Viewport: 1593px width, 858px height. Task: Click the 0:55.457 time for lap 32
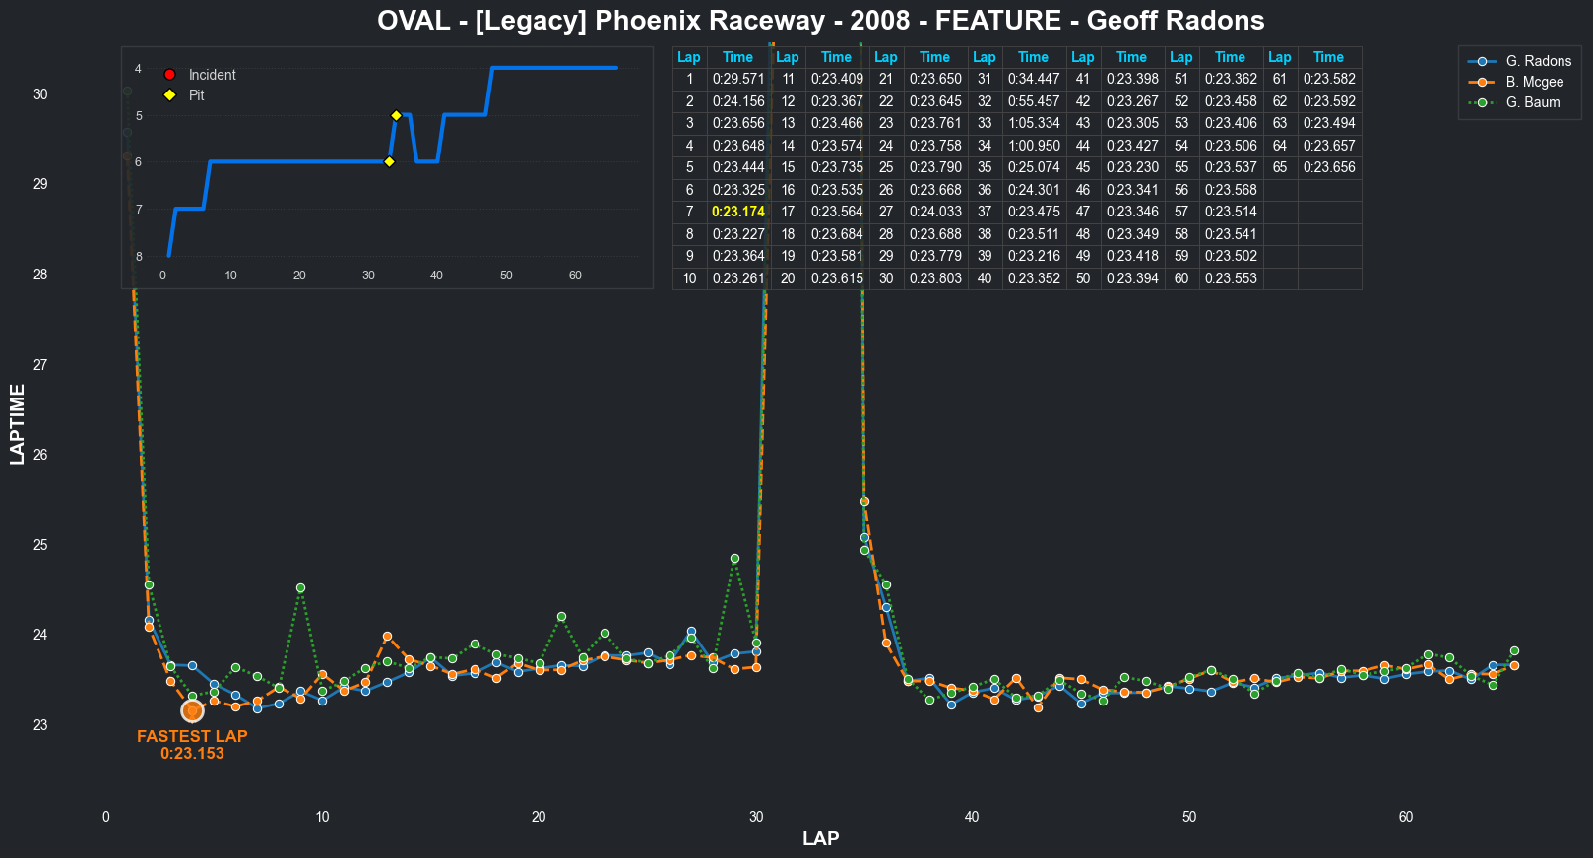click(1033, 101)
